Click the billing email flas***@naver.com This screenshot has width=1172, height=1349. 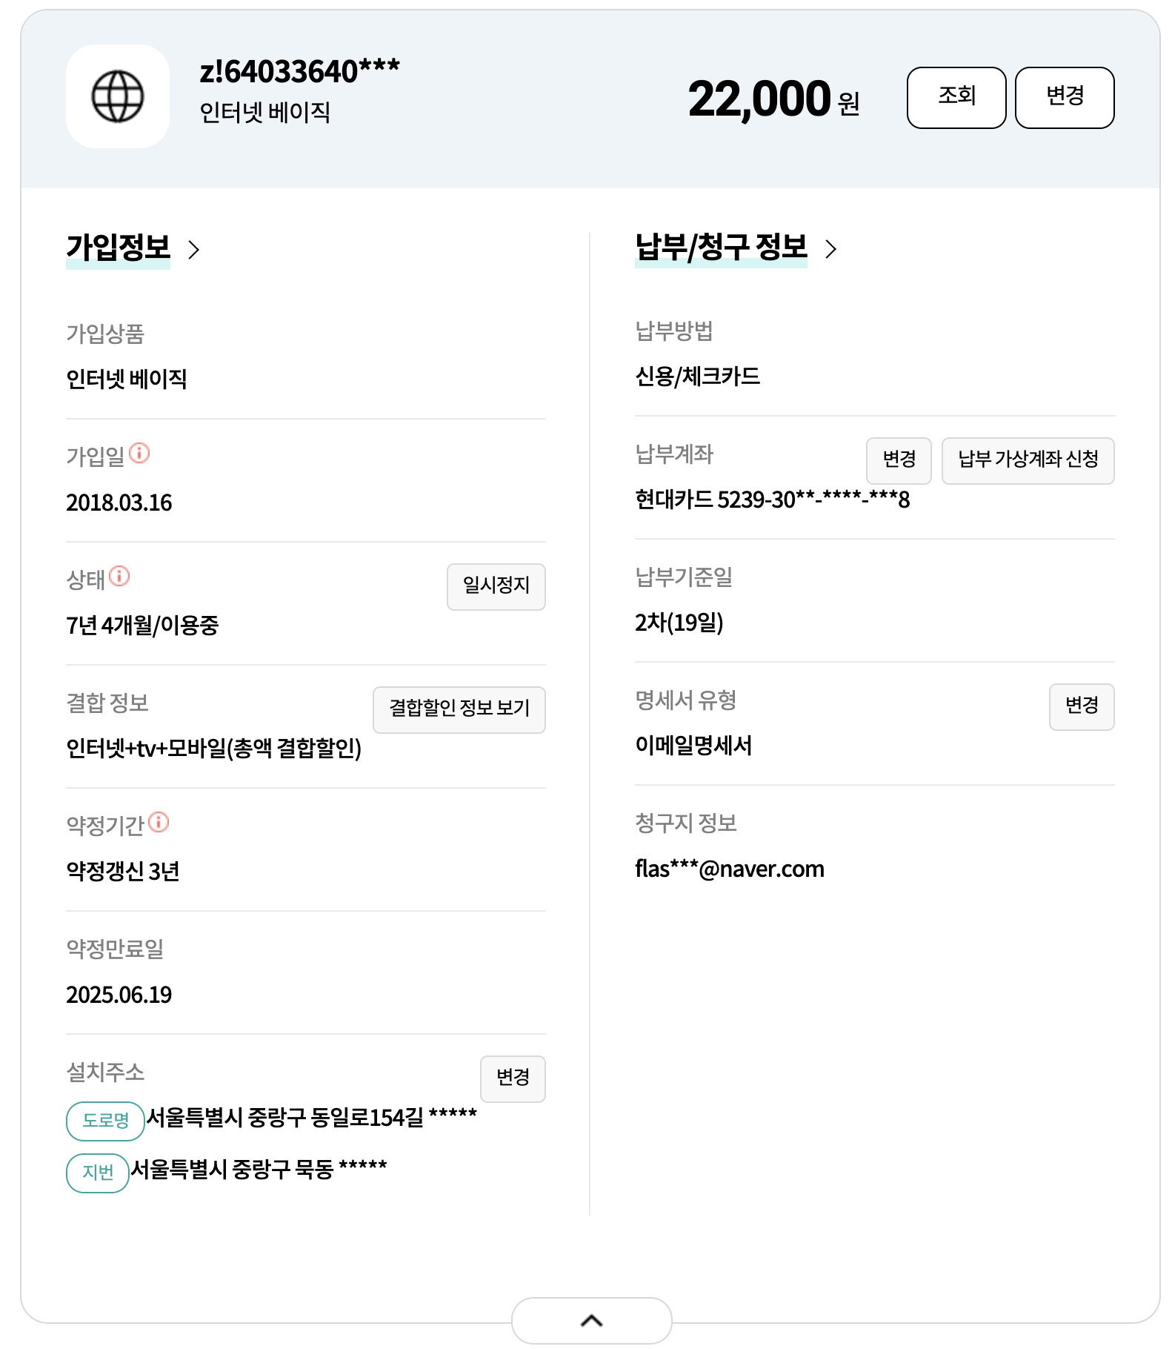click(730, 869)
